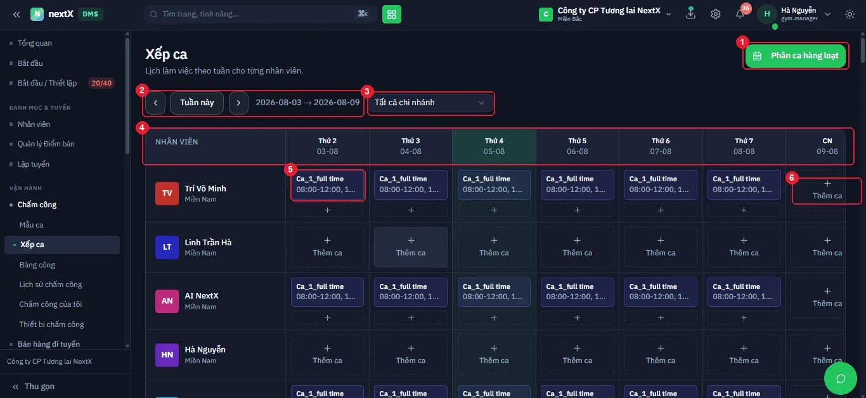
Task: Click the Tuần này button
Action: click(197, 103)
